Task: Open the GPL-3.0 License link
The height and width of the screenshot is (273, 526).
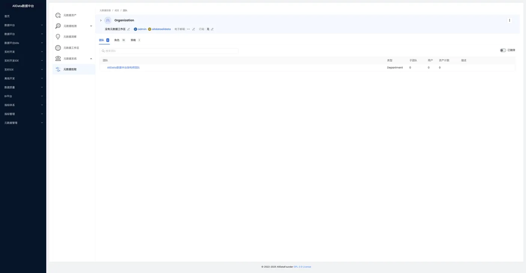Action: pyautogui.click(x=302, y=267)
